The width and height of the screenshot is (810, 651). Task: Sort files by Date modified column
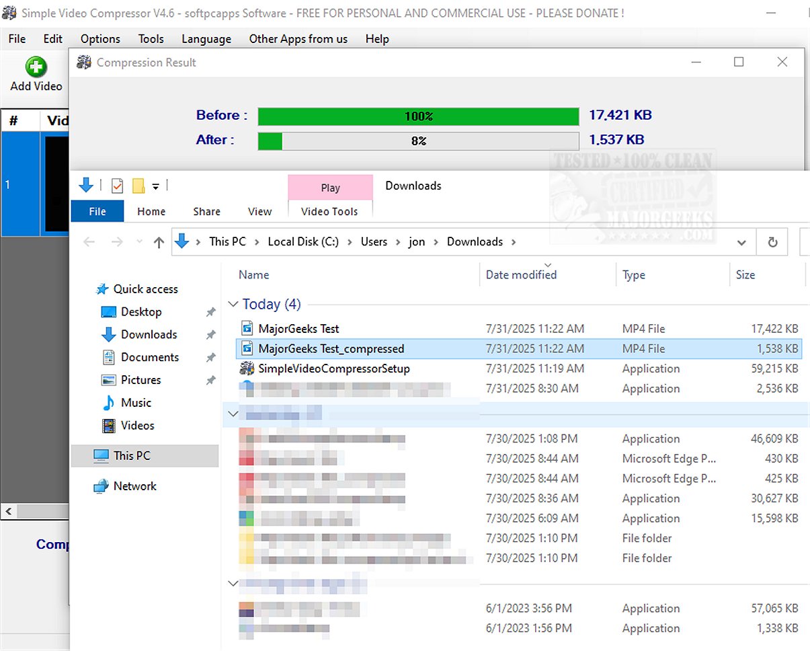(x=521, y=274)
